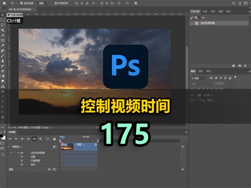251x188 pixels.
Task: Play the timeline video
Action: pyautogui.click(x=22, y=139)
